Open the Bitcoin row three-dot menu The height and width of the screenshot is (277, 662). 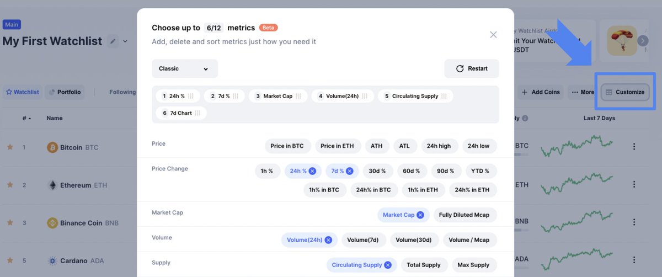[634, 146]
